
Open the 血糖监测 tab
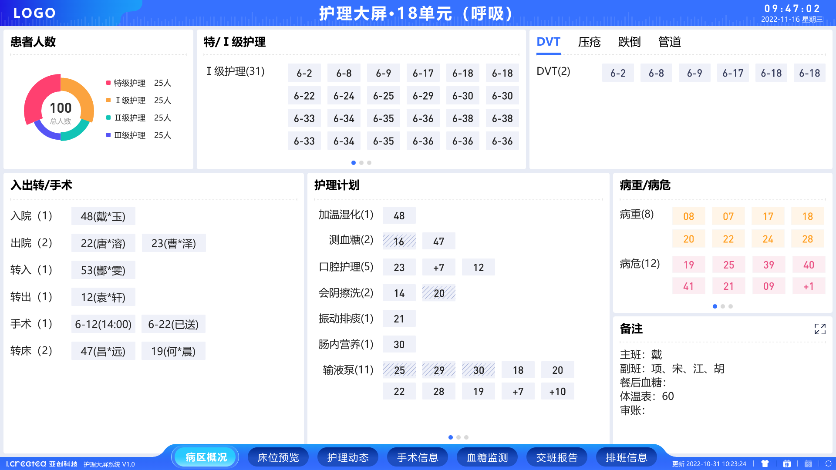click(487, 457)
